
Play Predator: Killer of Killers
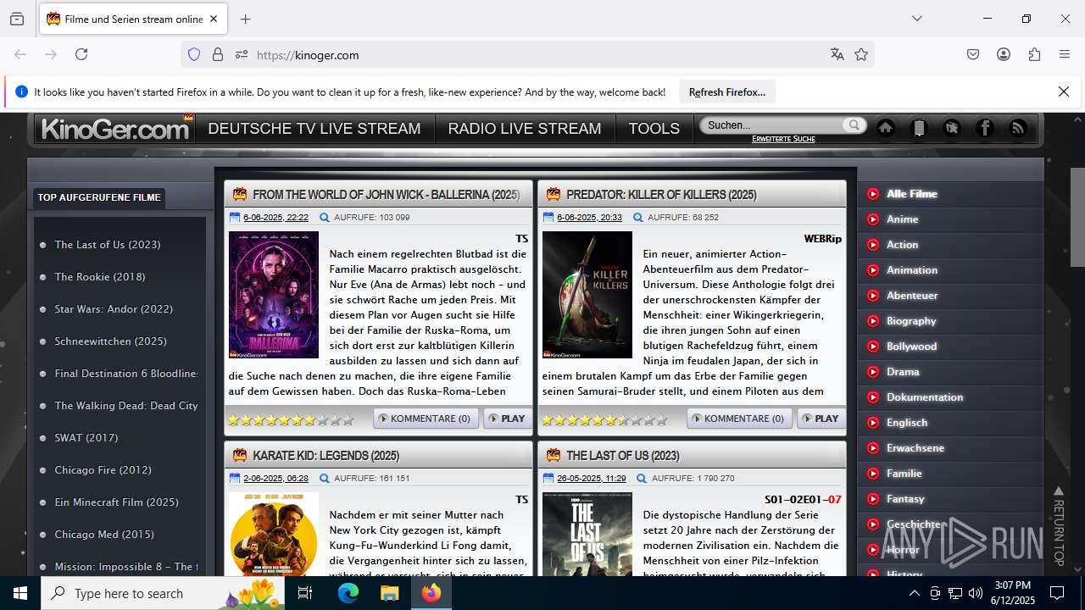[821, 419]
